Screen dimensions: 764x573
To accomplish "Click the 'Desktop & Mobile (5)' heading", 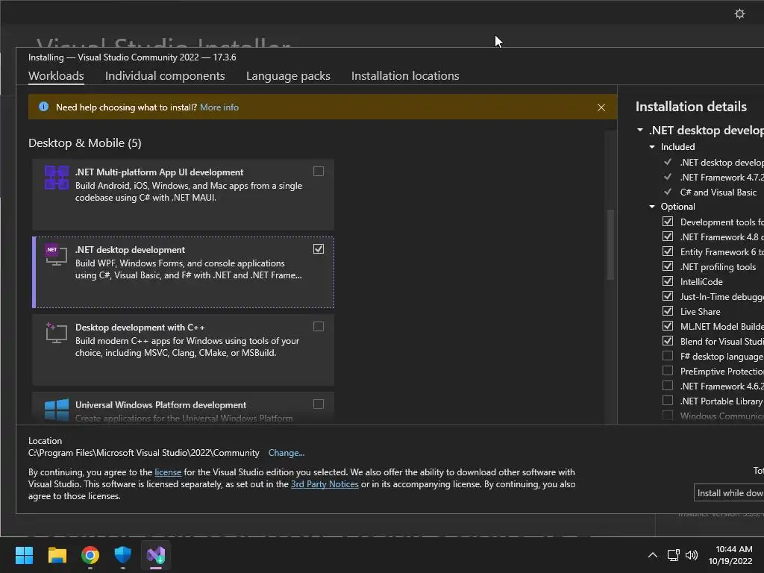I will tap(85, 143).
